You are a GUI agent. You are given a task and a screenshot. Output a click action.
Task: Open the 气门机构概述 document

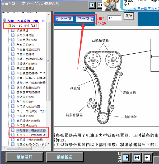coord(25,102)
